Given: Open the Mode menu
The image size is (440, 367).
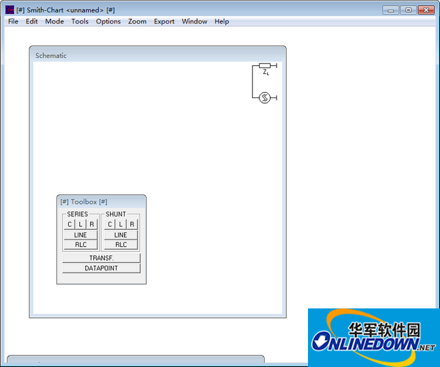Looking at the screenshot, I should click(x=54, y=21).
